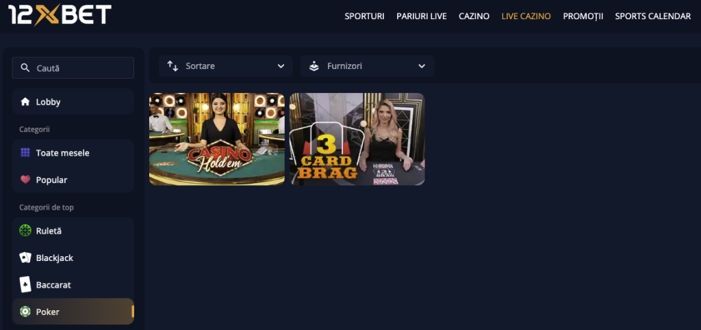
Task: Click the Baccarat card icon
Action: 25,284
